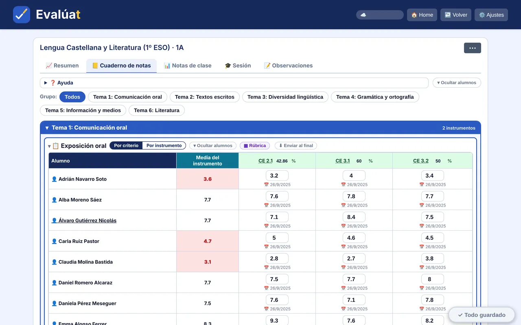
Task: Click Ocultar alumnos inside Exposición oral
Action: point(213,145)
